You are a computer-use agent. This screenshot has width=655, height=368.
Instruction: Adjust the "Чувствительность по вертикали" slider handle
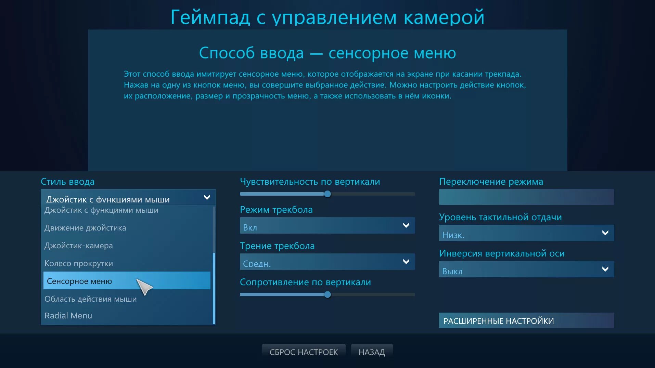click(327, 194)
